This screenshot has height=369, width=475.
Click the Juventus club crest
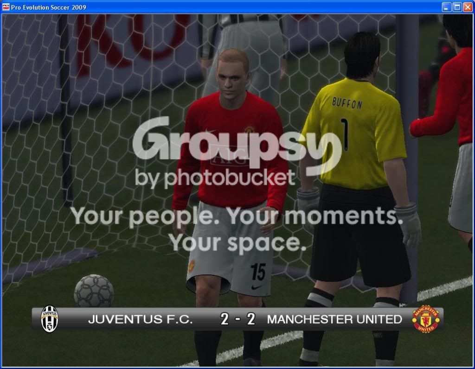(49, 319)
